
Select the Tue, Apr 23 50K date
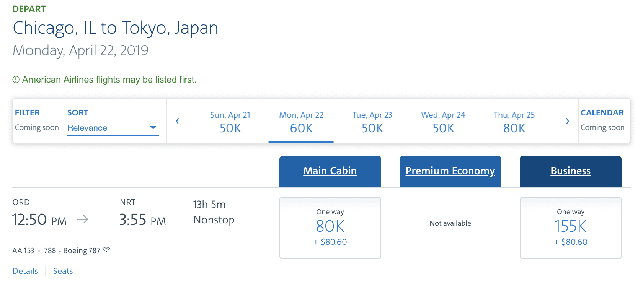tap(372, 122)
